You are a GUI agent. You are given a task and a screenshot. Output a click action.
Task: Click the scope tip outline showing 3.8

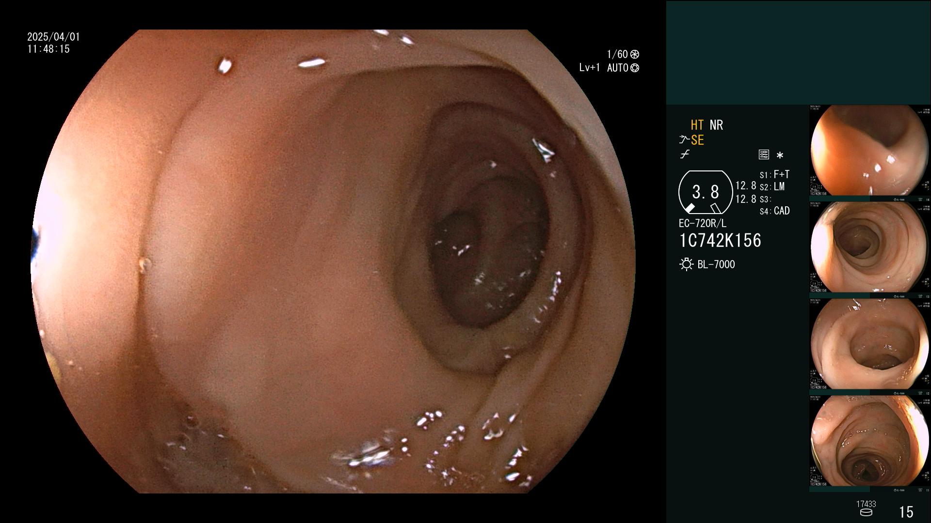tap(706, 192)
